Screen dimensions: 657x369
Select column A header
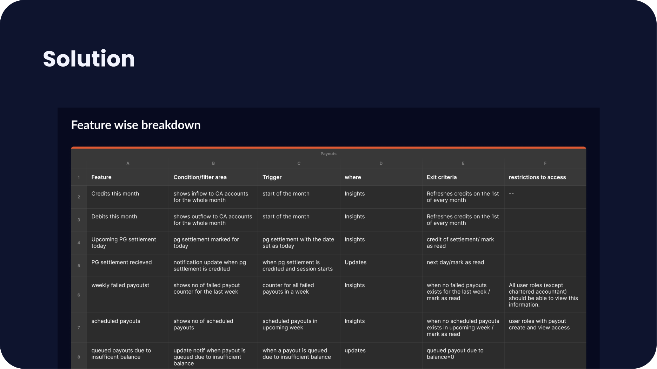128,163
